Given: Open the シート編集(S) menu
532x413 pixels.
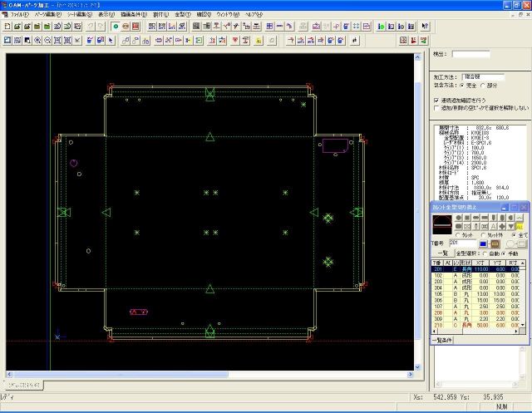Looking at the screenshot, I should tap(80, 15).
